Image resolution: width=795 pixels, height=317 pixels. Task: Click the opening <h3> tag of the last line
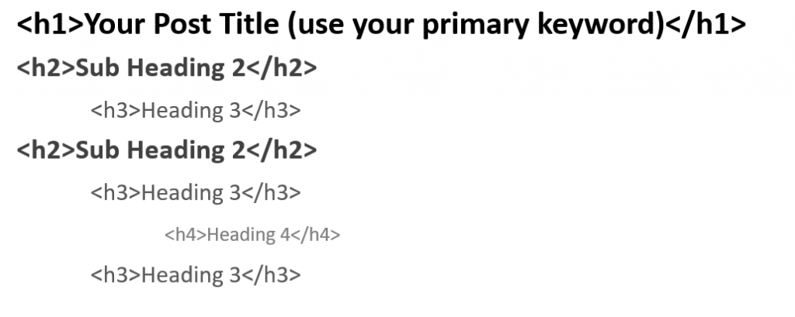click(x=116, y=275)
